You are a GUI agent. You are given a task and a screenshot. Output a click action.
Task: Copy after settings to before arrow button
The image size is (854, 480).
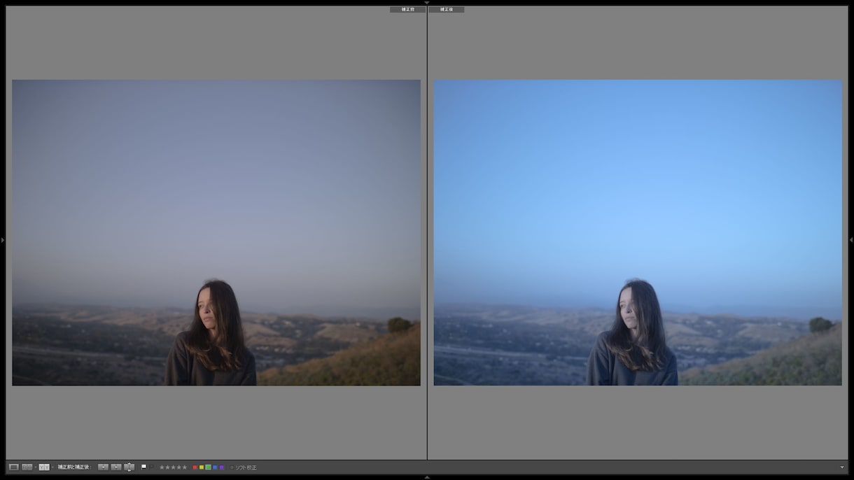[x=116, y=467]
